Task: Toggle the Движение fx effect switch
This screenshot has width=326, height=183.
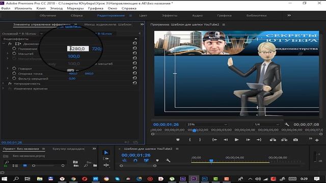Action: click(x=10, y=44)
